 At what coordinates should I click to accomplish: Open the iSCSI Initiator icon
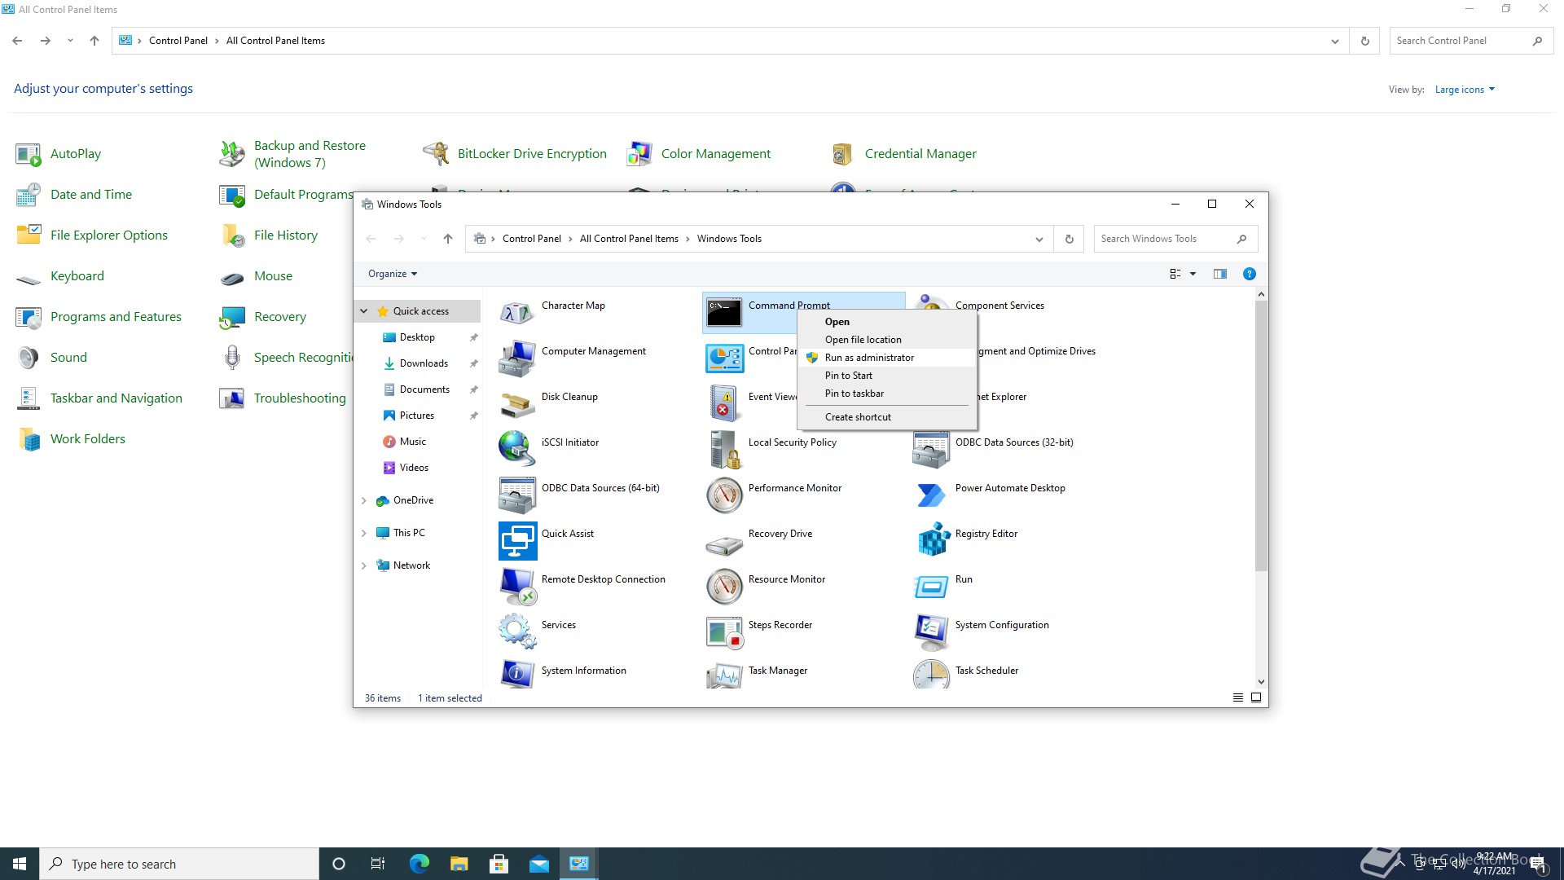tap(516, 450)
